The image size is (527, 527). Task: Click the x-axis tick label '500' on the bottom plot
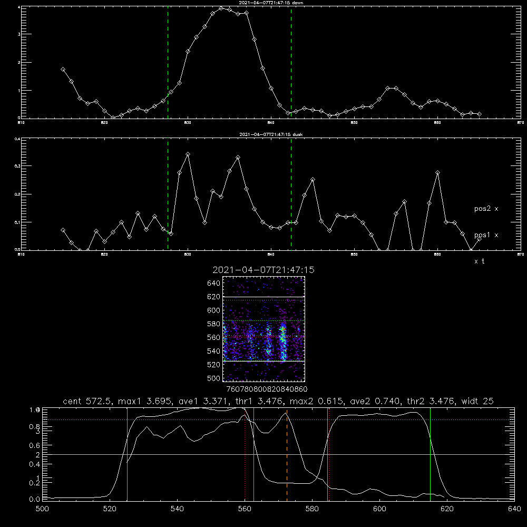[42, 509]
